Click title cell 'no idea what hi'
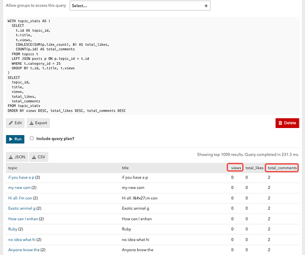 (135, 240)
